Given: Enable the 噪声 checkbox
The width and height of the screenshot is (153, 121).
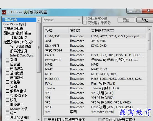Looking at the screenshot, I should tap(7, 113).
